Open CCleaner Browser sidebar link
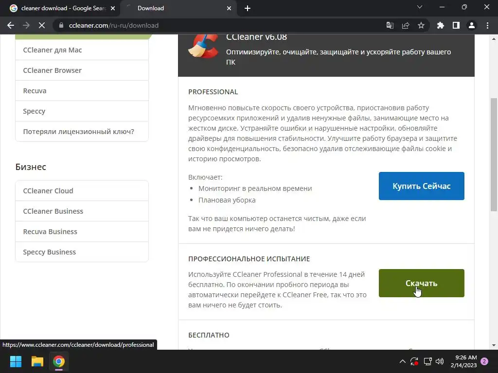Image resolution: width=498 pixels, height=373 pixels. (x=82, y=70)
